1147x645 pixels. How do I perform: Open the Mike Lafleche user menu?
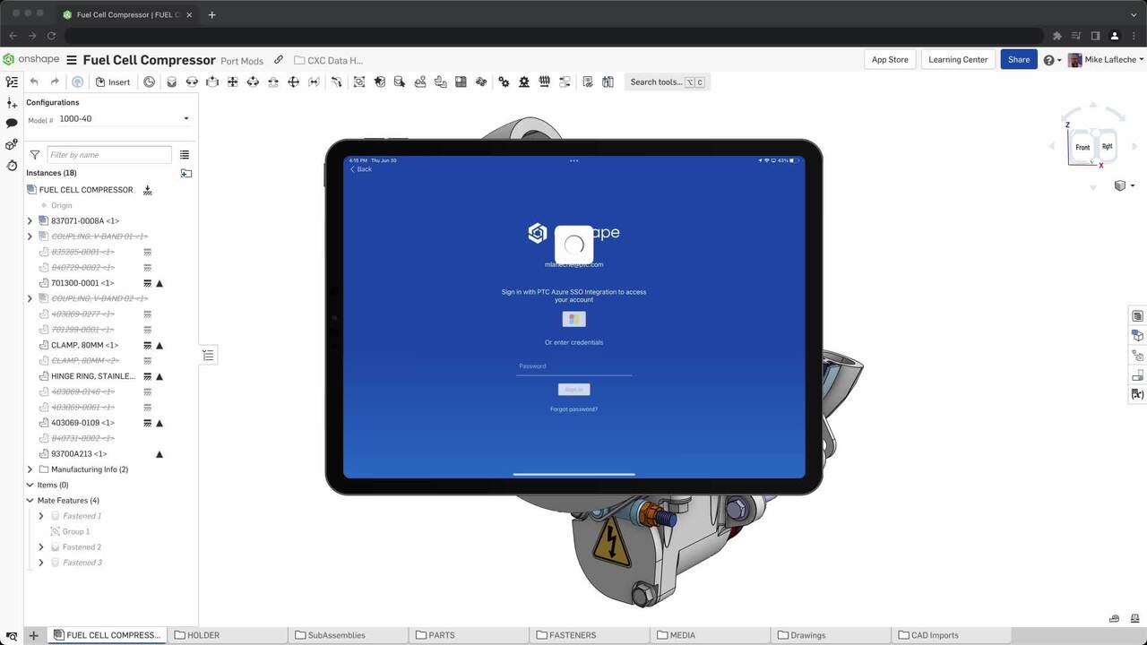click(1107, 60)
